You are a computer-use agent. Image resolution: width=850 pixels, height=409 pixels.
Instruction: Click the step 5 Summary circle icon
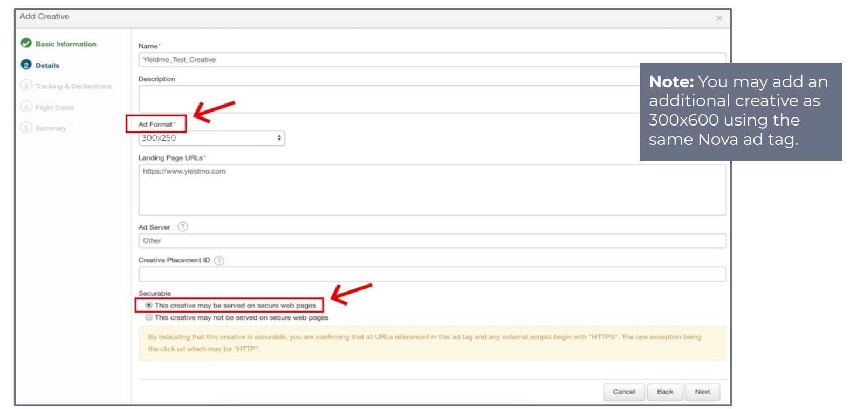click(x=26, y=128)
